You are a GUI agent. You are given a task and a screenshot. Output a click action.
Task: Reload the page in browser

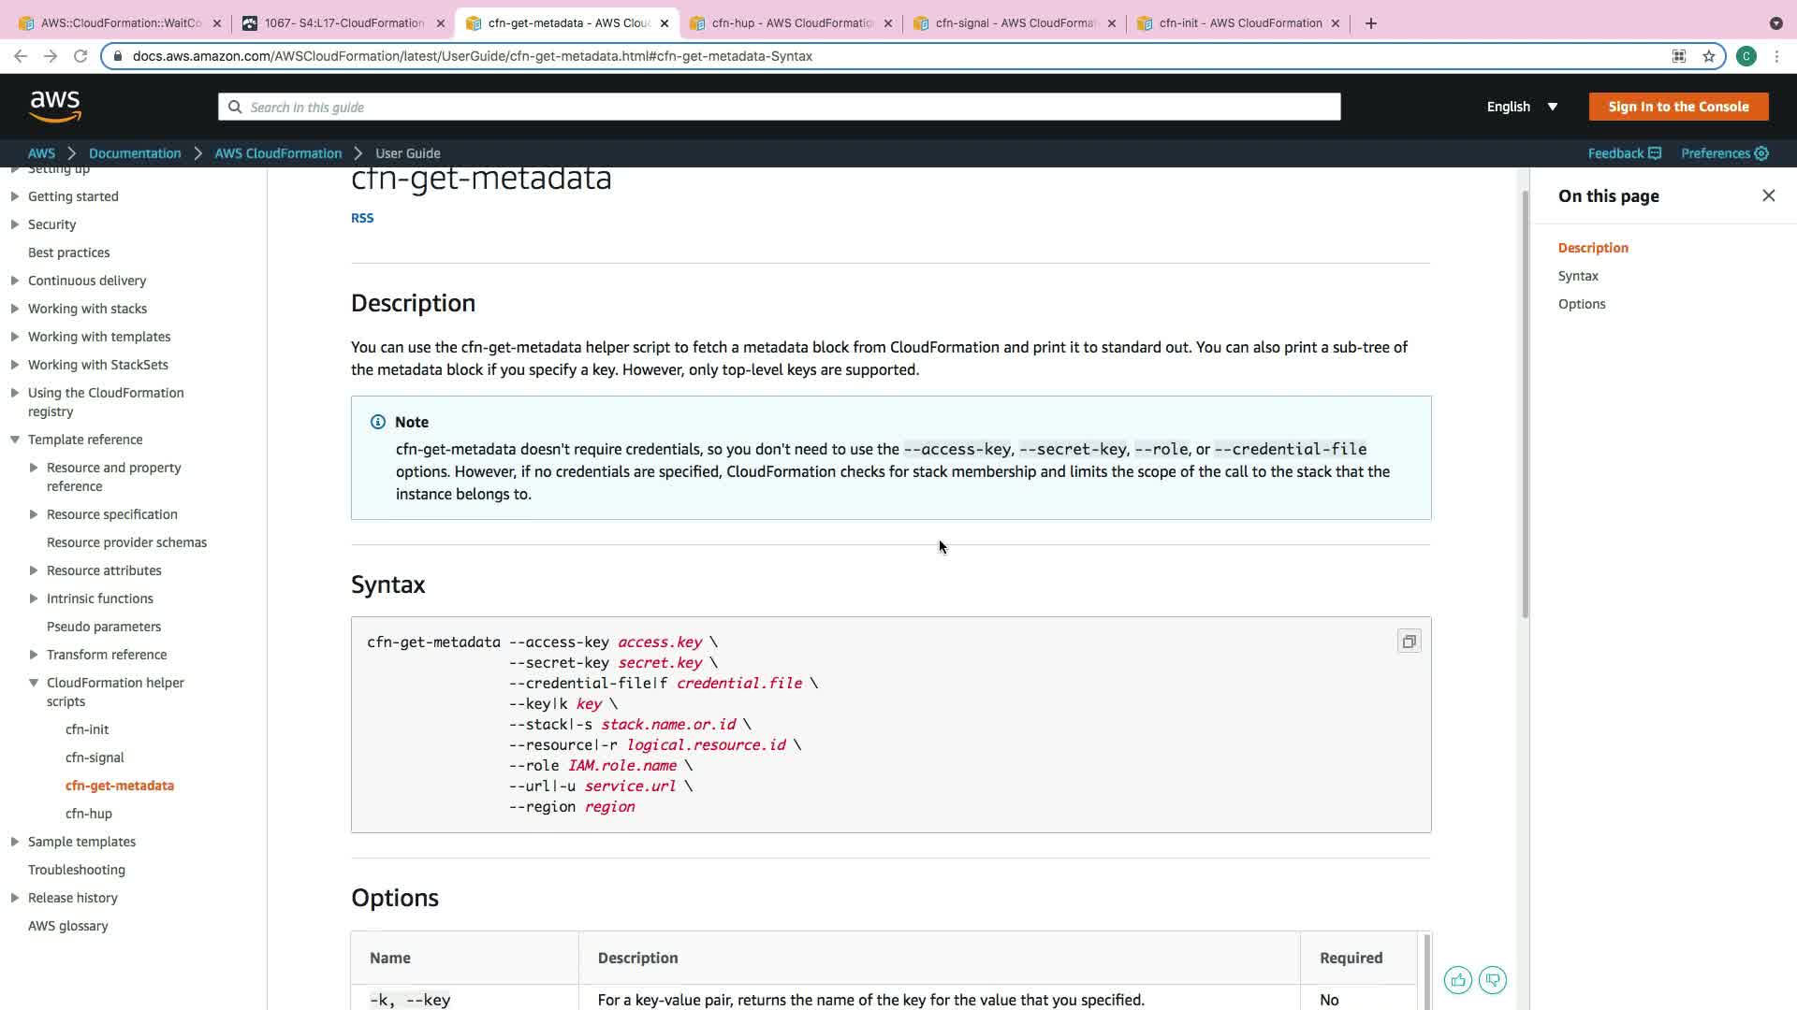pyautogui.click(x=80, y=56)
